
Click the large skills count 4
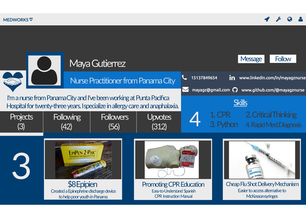tap(195, 119)
